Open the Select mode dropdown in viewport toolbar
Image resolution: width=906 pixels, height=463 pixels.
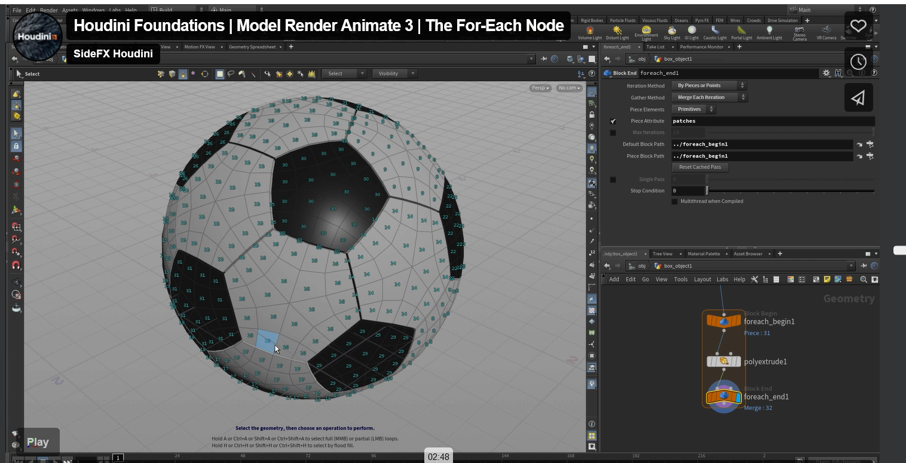click(x=344, y=73)
